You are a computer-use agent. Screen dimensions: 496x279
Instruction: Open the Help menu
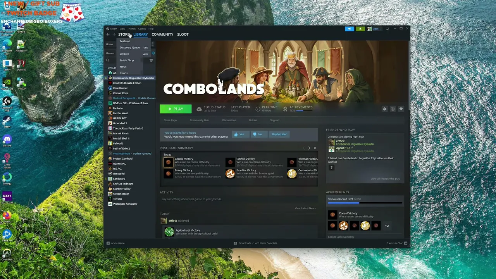coord(151,29)
